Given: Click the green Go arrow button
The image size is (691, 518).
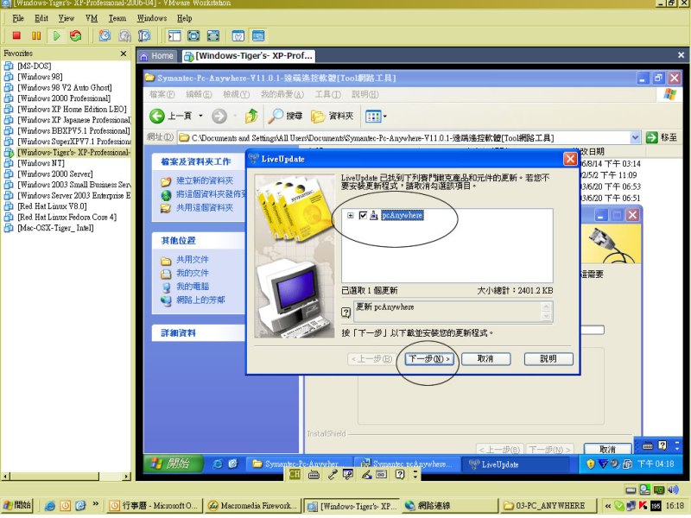Looking at the screenshot, I should pos(652,138).
